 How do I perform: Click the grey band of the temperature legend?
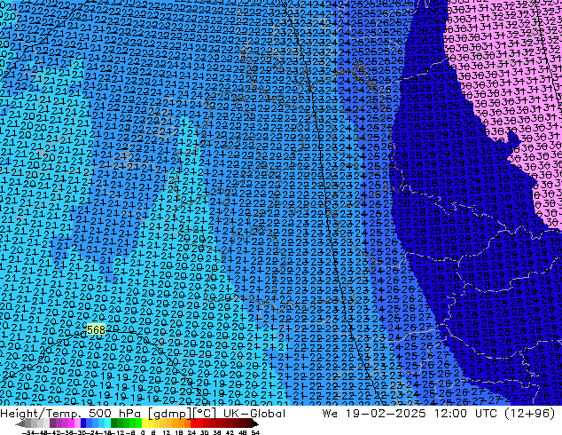(37, 423)
